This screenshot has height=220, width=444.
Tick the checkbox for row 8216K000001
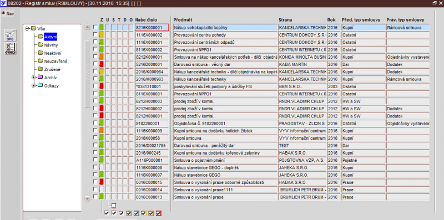[95, 27]
